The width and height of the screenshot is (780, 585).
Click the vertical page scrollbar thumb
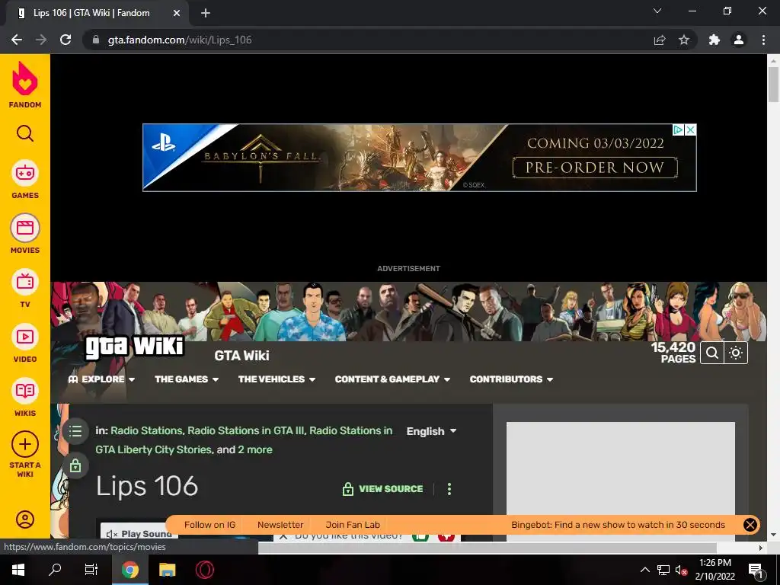pos(773,84)
